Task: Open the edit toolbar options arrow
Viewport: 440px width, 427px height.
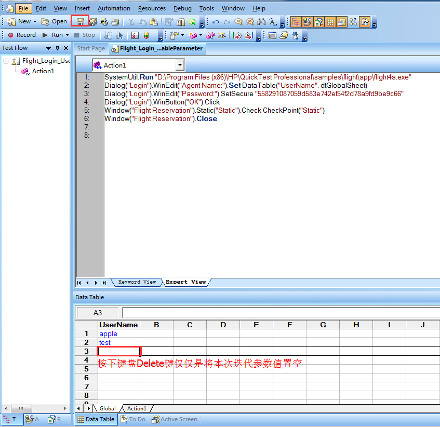Action: [x=283, y=25]
